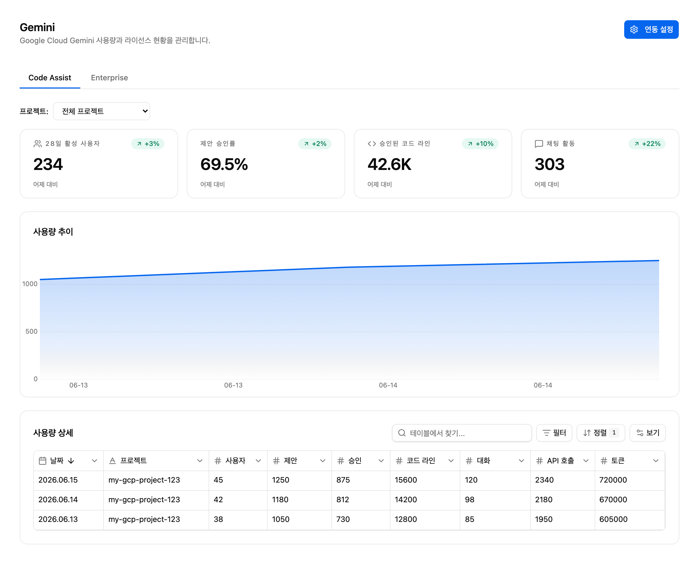Focus the 테이블에서 찾기 search field

click(x=462, y=433)
